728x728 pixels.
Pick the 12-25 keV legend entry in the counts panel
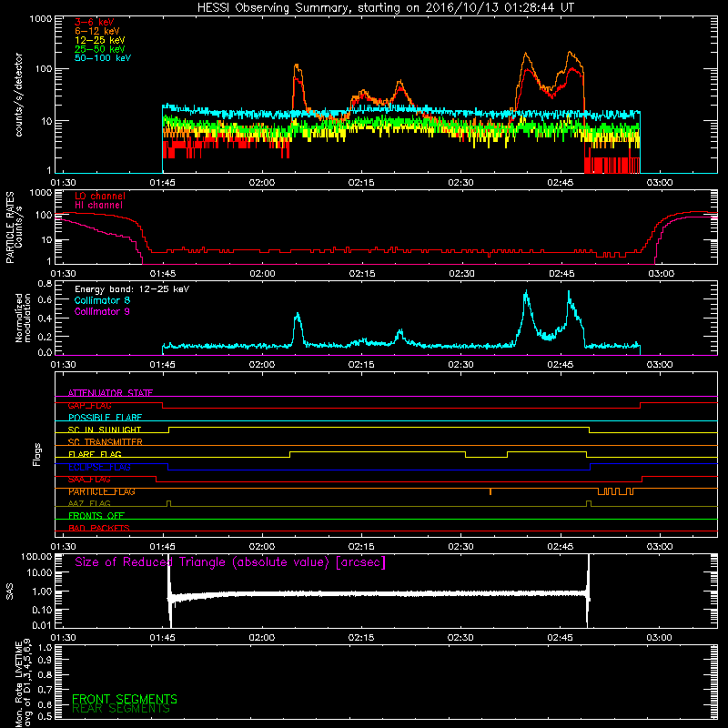(x=100, y=40)
